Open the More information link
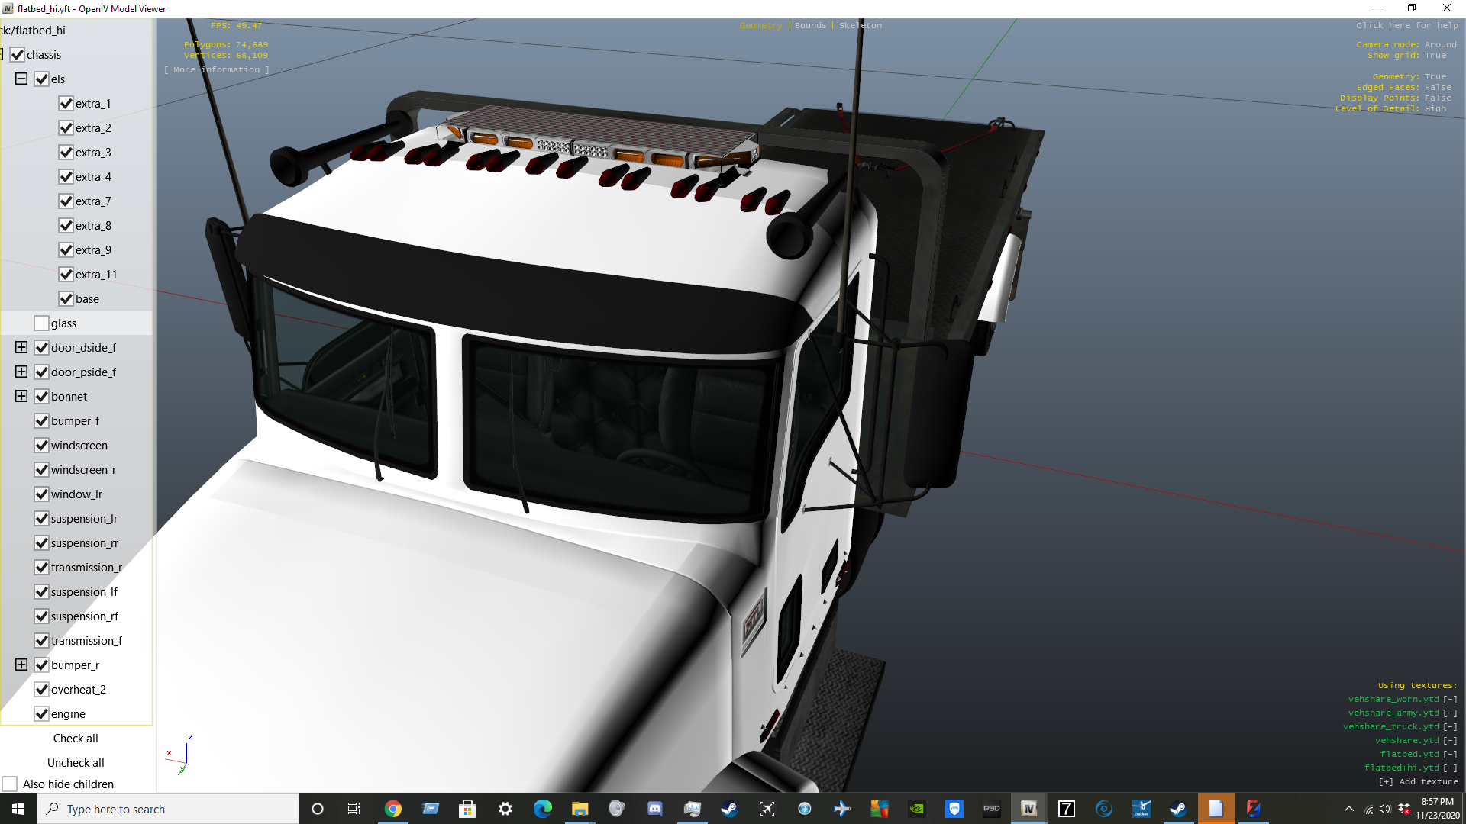 pyautogui.click(x=217, y=69)
